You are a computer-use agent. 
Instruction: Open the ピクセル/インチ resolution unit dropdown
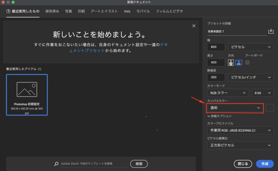[250, 78]
